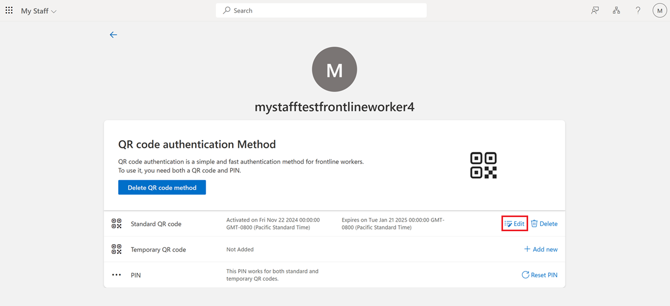The image size is (670, 306).
Task: Select the Reset PIN link
Action: point(543,275)
